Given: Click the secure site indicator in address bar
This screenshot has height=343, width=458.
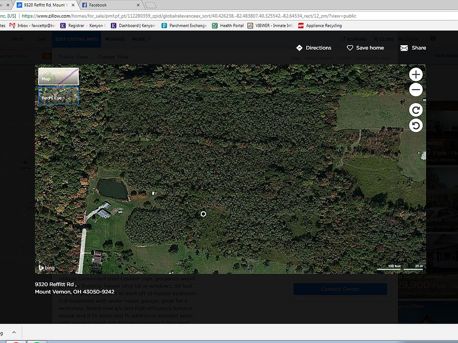Looking at the screenshot, I should [x=8, y=16].
